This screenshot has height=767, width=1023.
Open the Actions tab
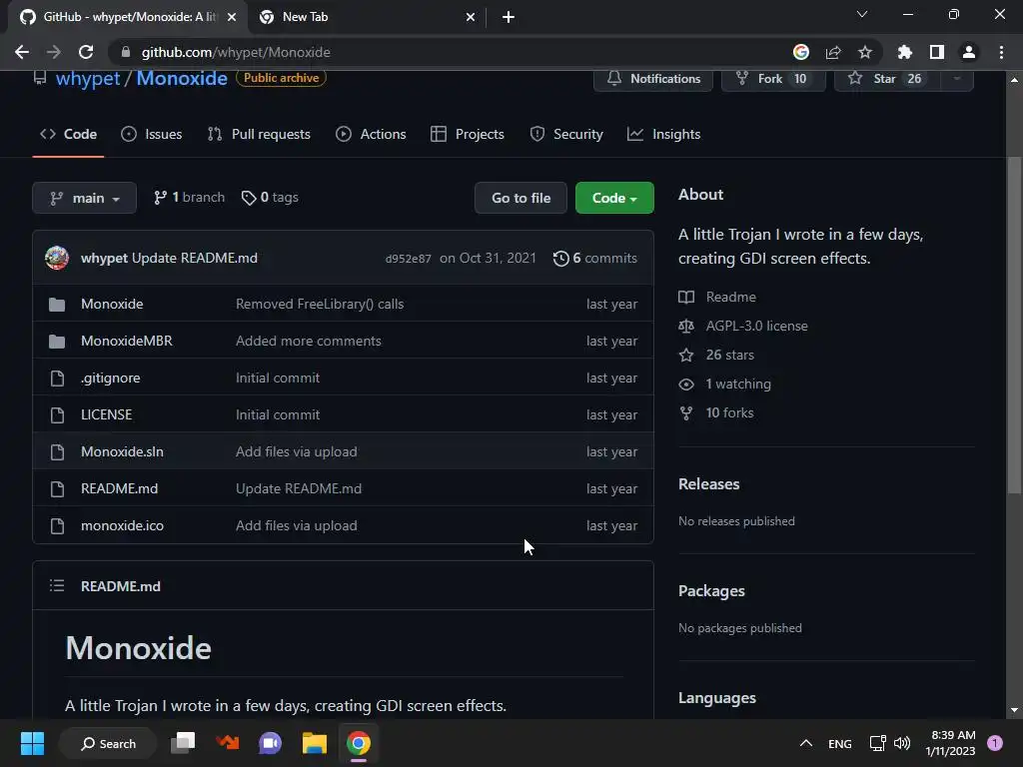pos(371,135)
